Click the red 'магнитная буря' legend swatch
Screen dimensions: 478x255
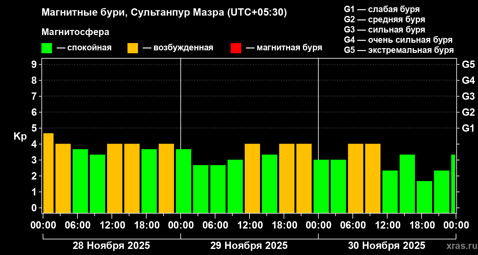pyautogui.click(x=236, y=48)
